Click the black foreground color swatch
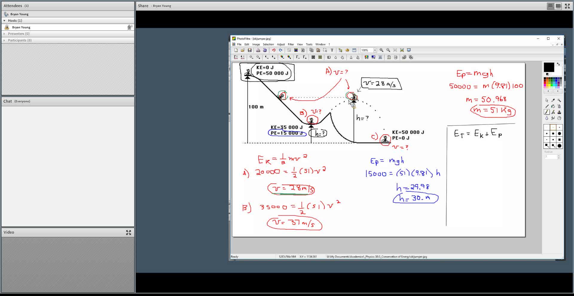 point(549,67)
